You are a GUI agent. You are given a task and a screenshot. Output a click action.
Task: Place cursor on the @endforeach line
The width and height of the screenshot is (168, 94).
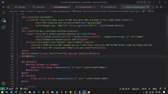[32, 70]
